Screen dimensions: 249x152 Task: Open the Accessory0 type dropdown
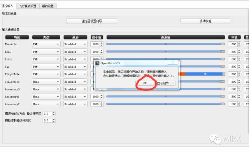point(46,89)
